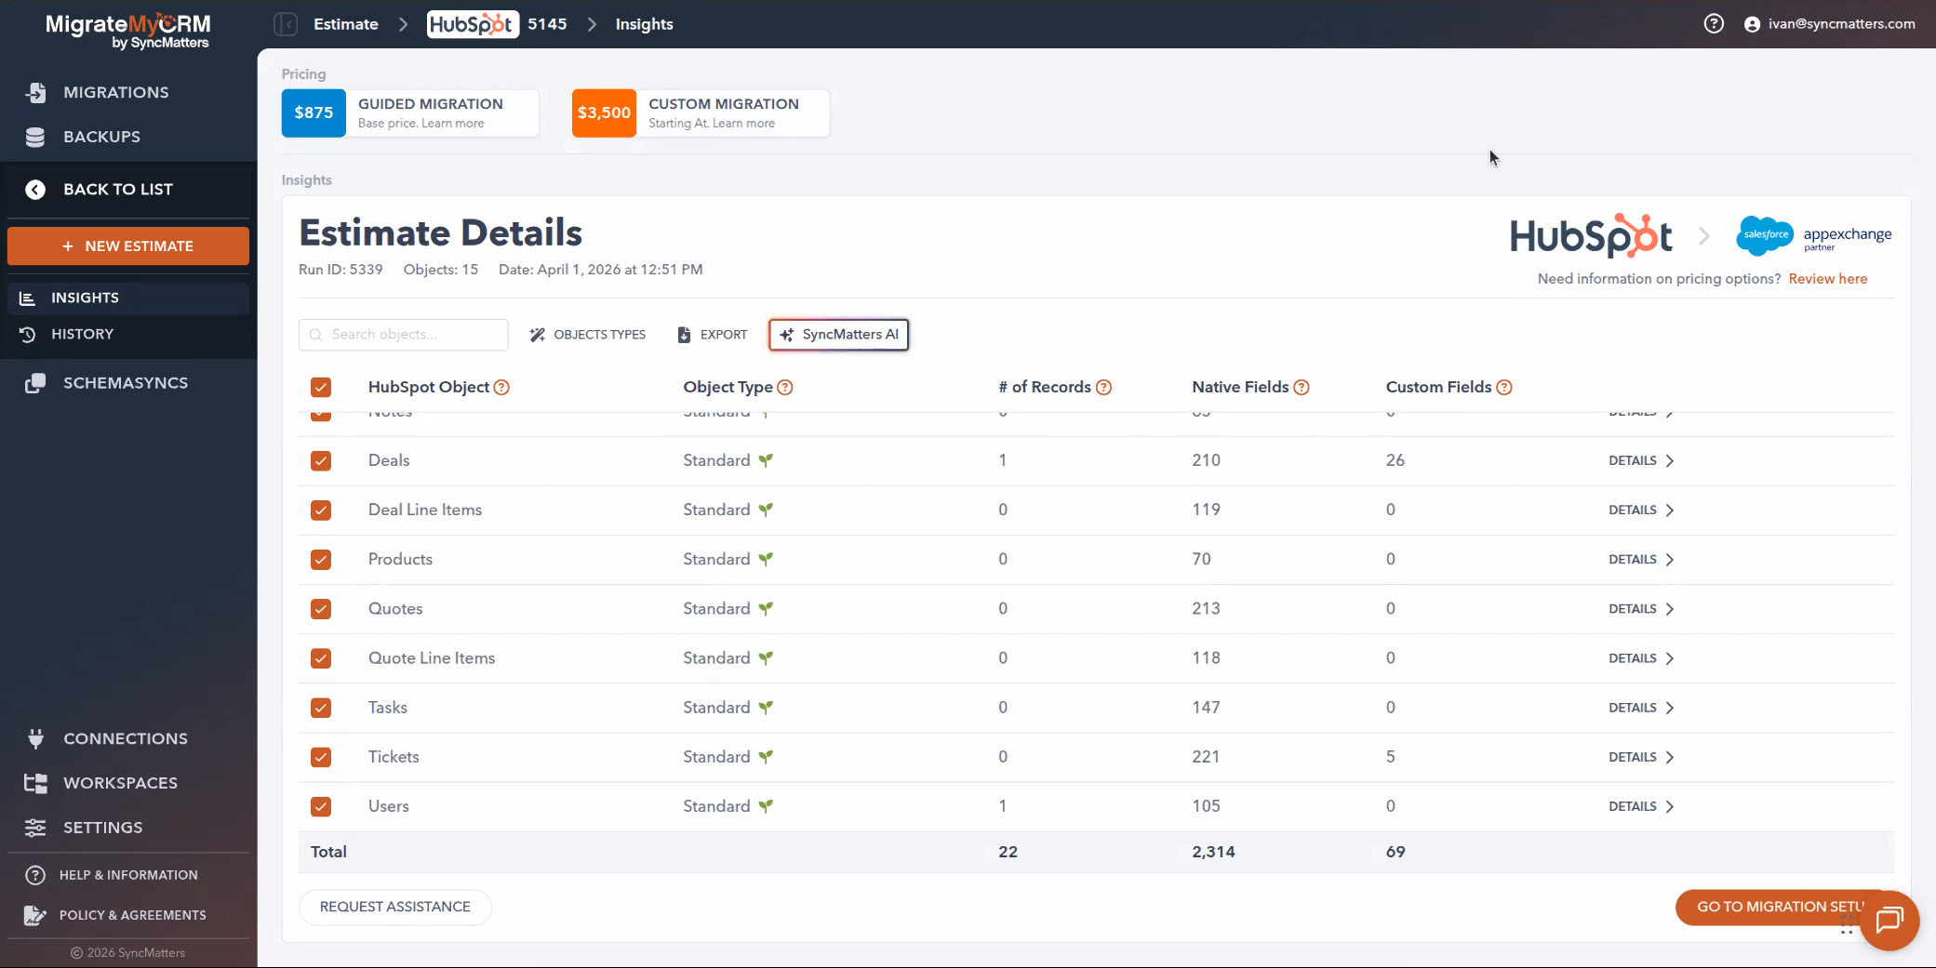Click the Settings sliders icon

point(35,828)
